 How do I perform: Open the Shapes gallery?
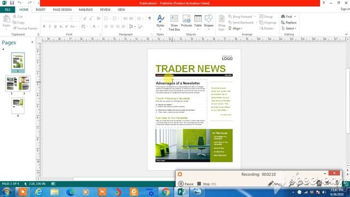(x=208, y=22)
